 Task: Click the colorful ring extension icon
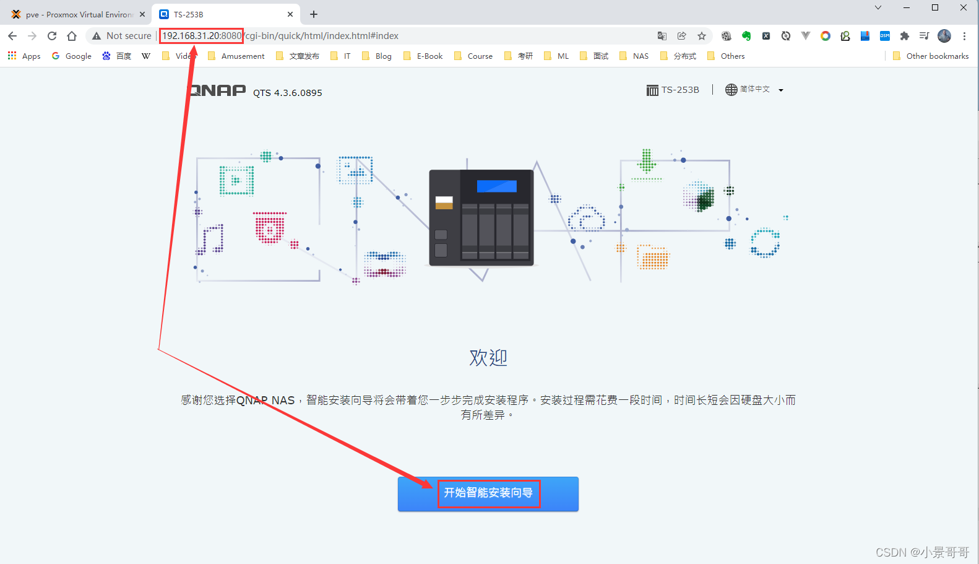(x=826, y=36)
